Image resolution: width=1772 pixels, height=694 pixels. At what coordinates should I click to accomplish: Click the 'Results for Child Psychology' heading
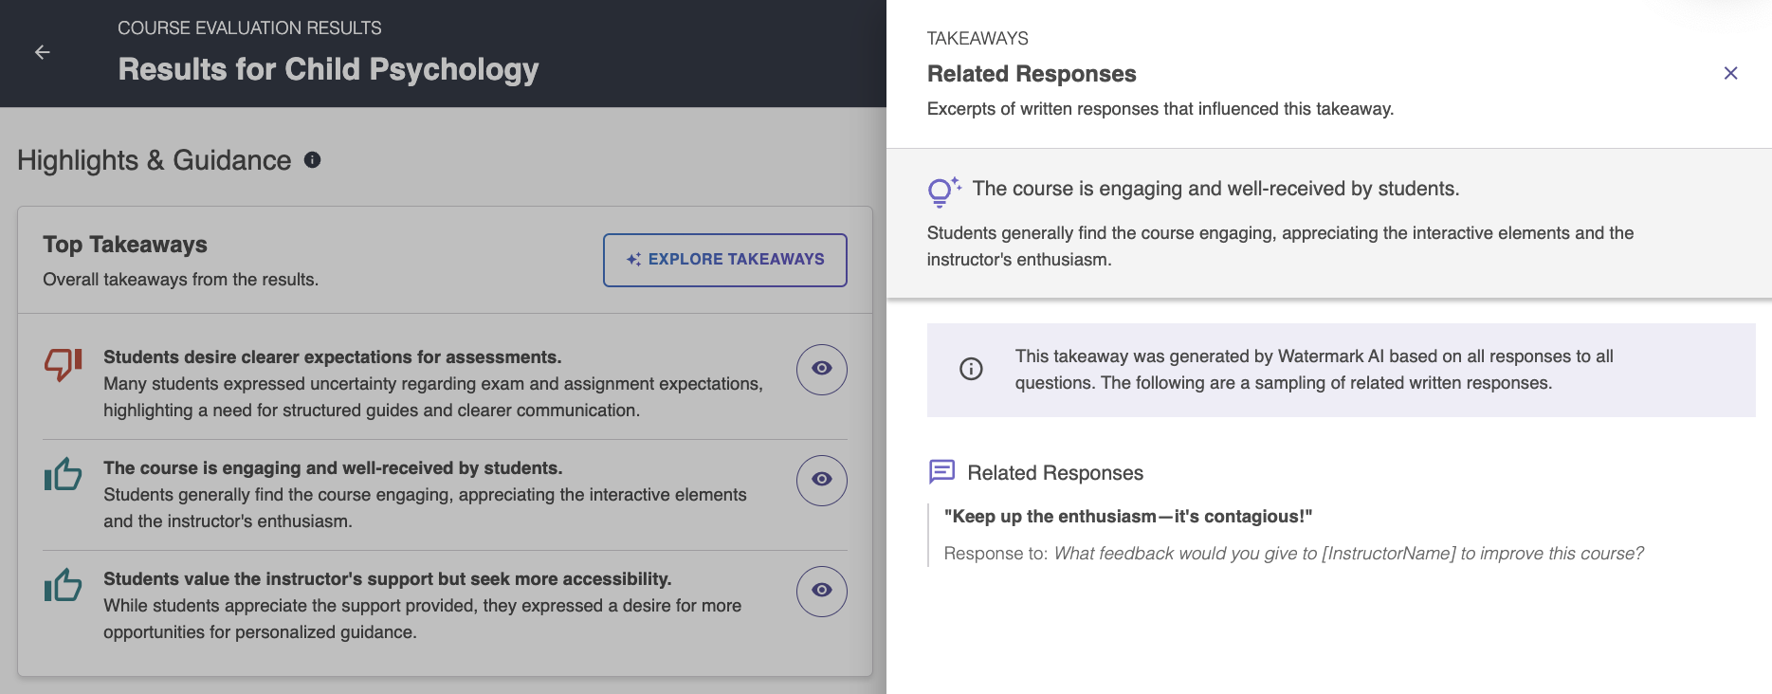point(328,69)
